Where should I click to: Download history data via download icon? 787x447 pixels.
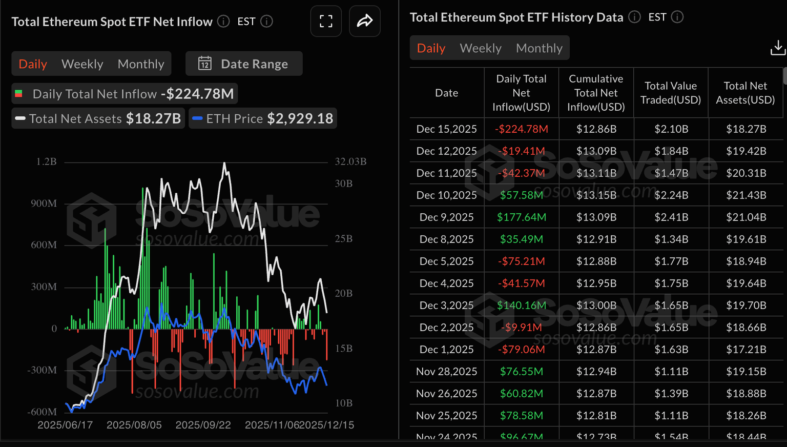click(x=778, y=48)
